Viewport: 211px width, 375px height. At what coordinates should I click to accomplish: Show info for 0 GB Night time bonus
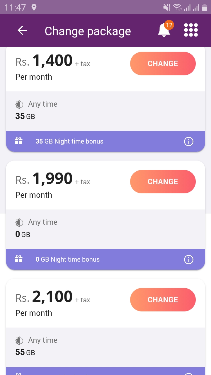point(188,260)
